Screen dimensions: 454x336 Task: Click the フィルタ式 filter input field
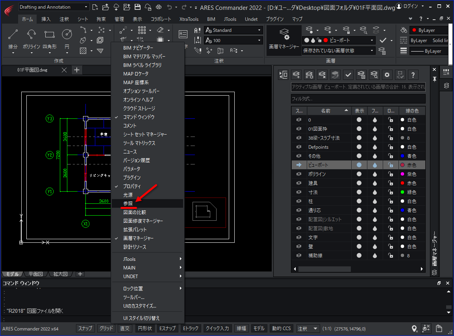[358, 99]
